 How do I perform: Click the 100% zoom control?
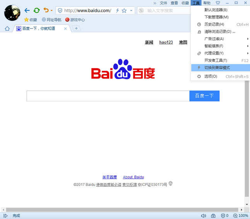241,216
